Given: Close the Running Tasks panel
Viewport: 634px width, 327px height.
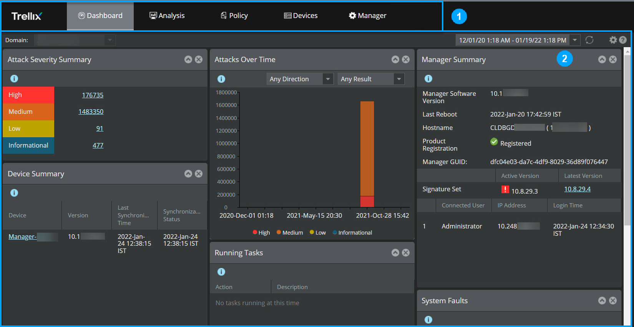Looking at the screenshot, I should [406, 253].
